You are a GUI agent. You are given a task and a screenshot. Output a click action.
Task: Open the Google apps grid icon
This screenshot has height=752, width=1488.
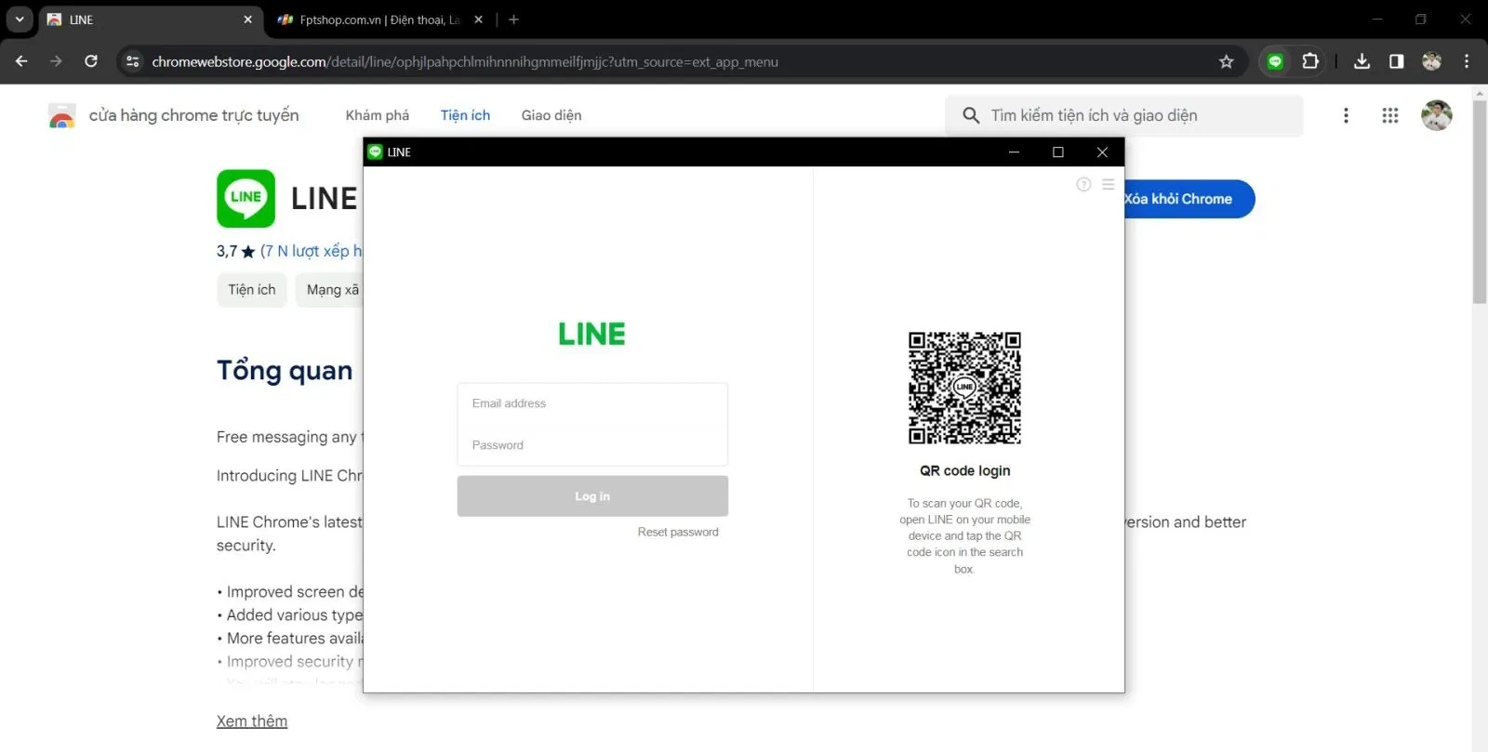pyautogui.click(x=1390, y=115)
